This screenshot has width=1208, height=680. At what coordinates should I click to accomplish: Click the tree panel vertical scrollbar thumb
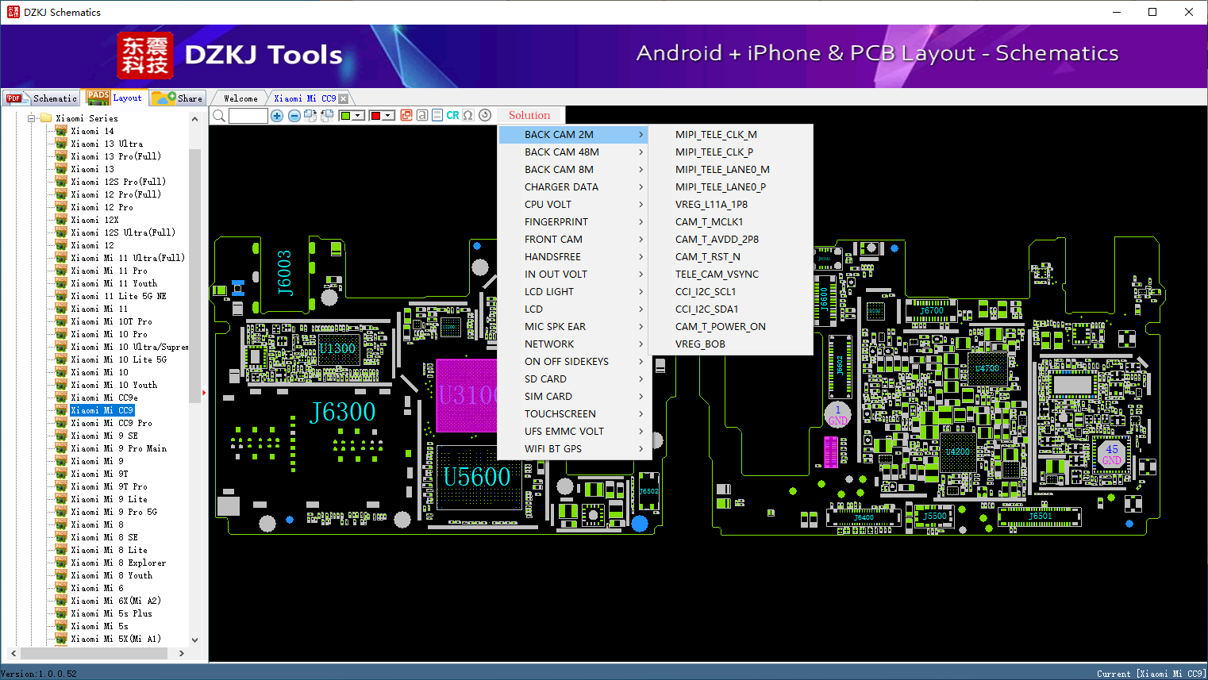pos(194,275)
